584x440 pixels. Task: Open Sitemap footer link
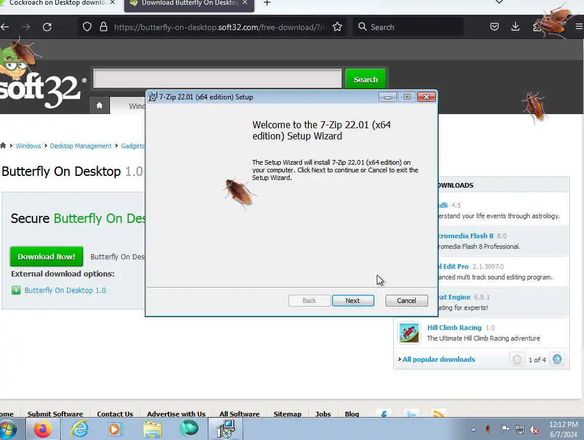pyautogui.click(x=287, y=414)
